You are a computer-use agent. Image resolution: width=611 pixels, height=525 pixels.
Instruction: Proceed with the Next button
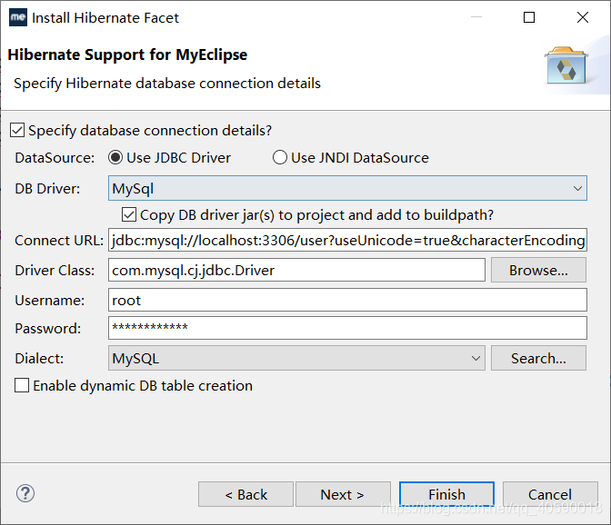pyautogui.click(x=343, y=494)
